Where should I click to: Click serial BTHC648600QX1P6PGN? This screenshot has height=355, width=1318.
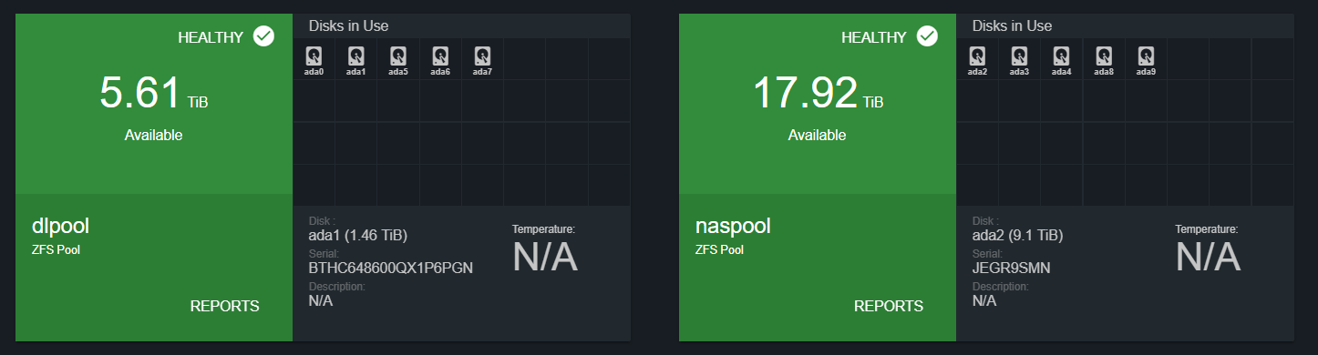391,268
